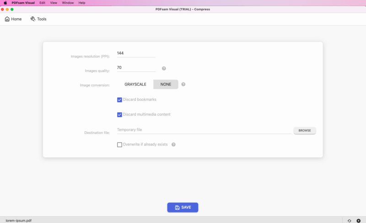This screenshot has height=223, width=366.
Task: Show help for Overwrite if already exists
Action: (x=173, y=145)
